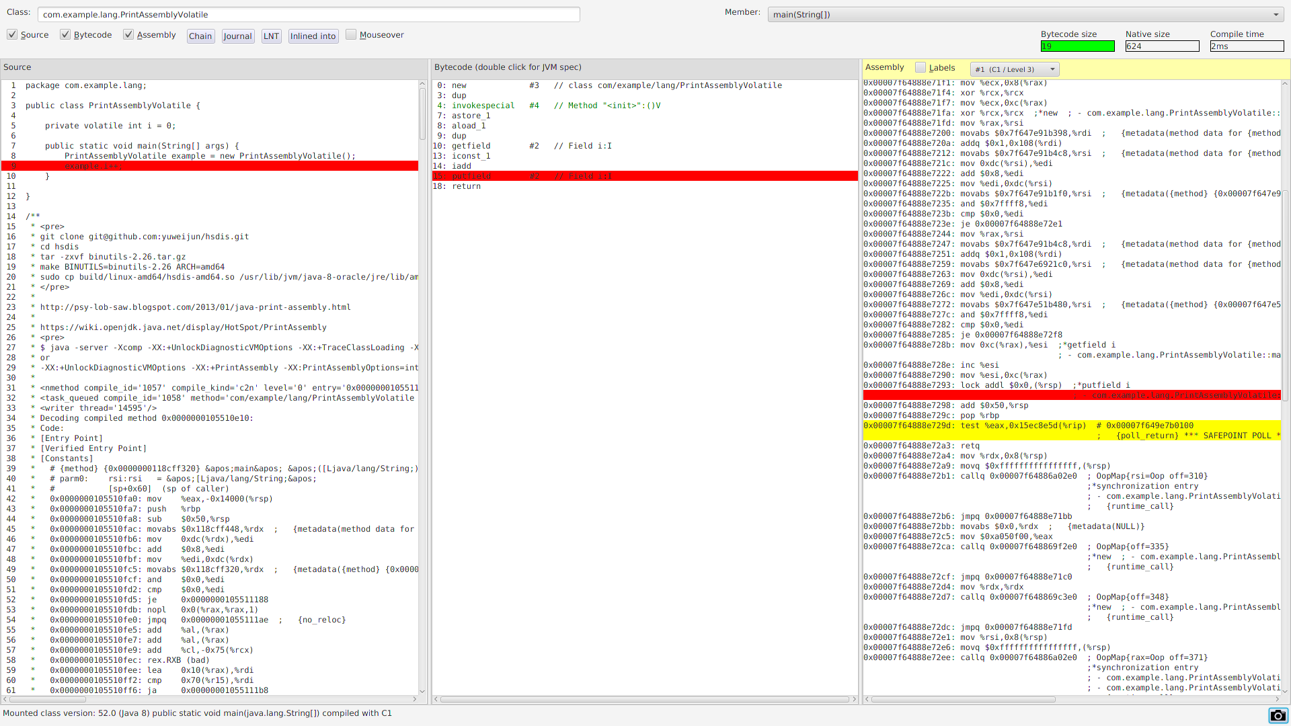
Task: Click the assembly panel scroll-right arrow
Action: pyautogui.click(x=1277, y=699)
